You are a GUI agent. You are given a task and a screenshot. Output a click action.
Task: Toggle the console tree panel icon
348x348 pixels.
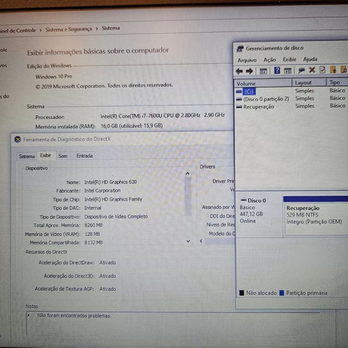click(x=263, y=71)
